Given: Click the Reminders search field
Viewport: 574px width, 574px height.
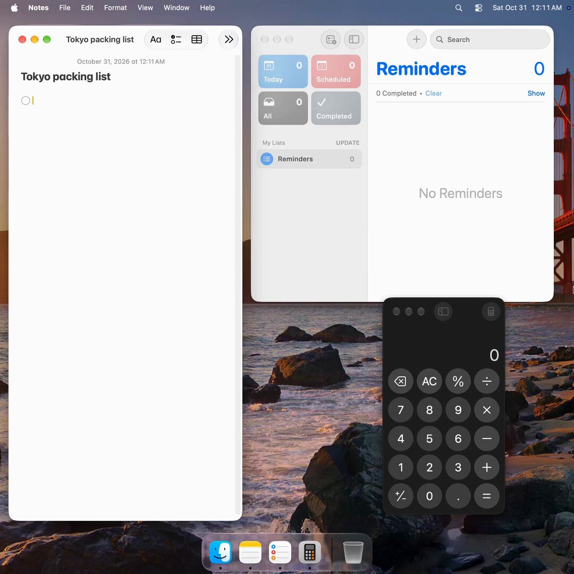Looking at the screenshot, I should coord(490,39).
